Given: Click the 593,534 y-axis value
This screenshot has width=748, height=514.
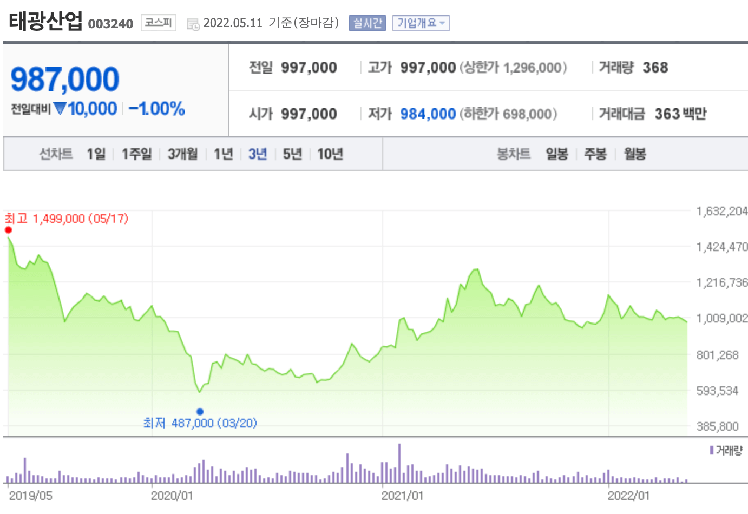Looking at the screenshot, I should 717,391.
